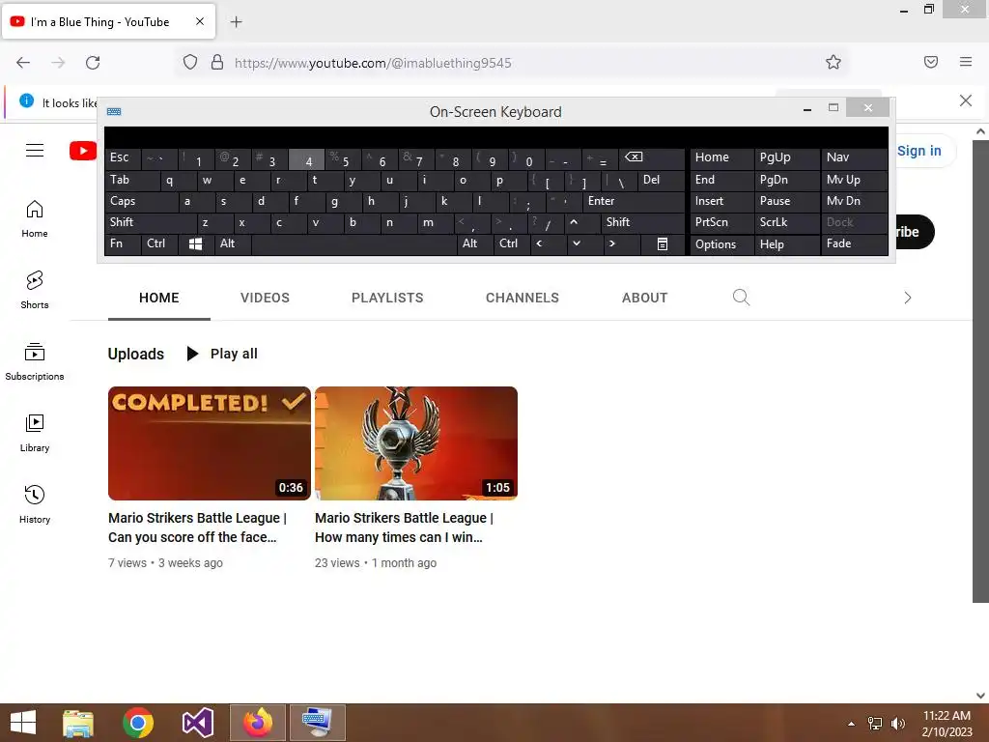Toggle the left Shift key on On-Screen Keyboard

coord(151,222)
